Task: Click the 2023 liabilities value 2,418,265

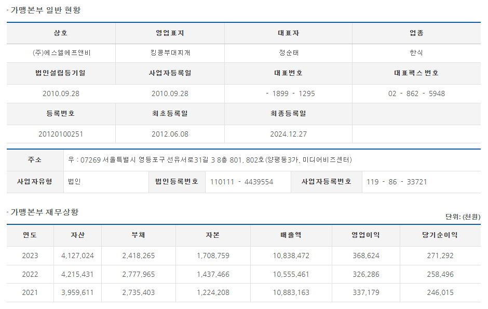Action: pyautogui.click(x=139, y=256)
